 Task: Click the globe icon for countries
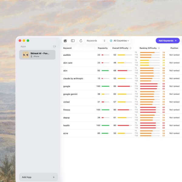click(111, 41)
